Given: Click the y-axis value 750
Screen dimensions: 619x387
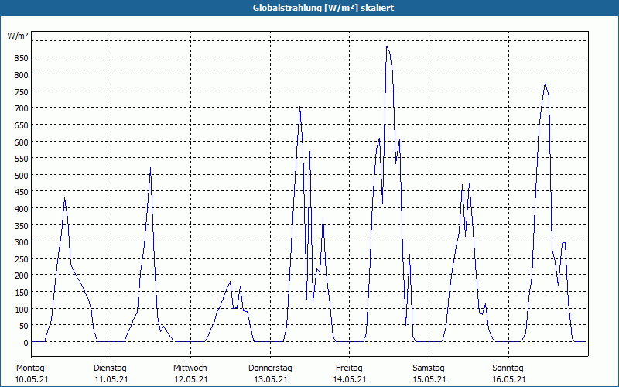Looking at the screenshot, I should coord(21,91).
